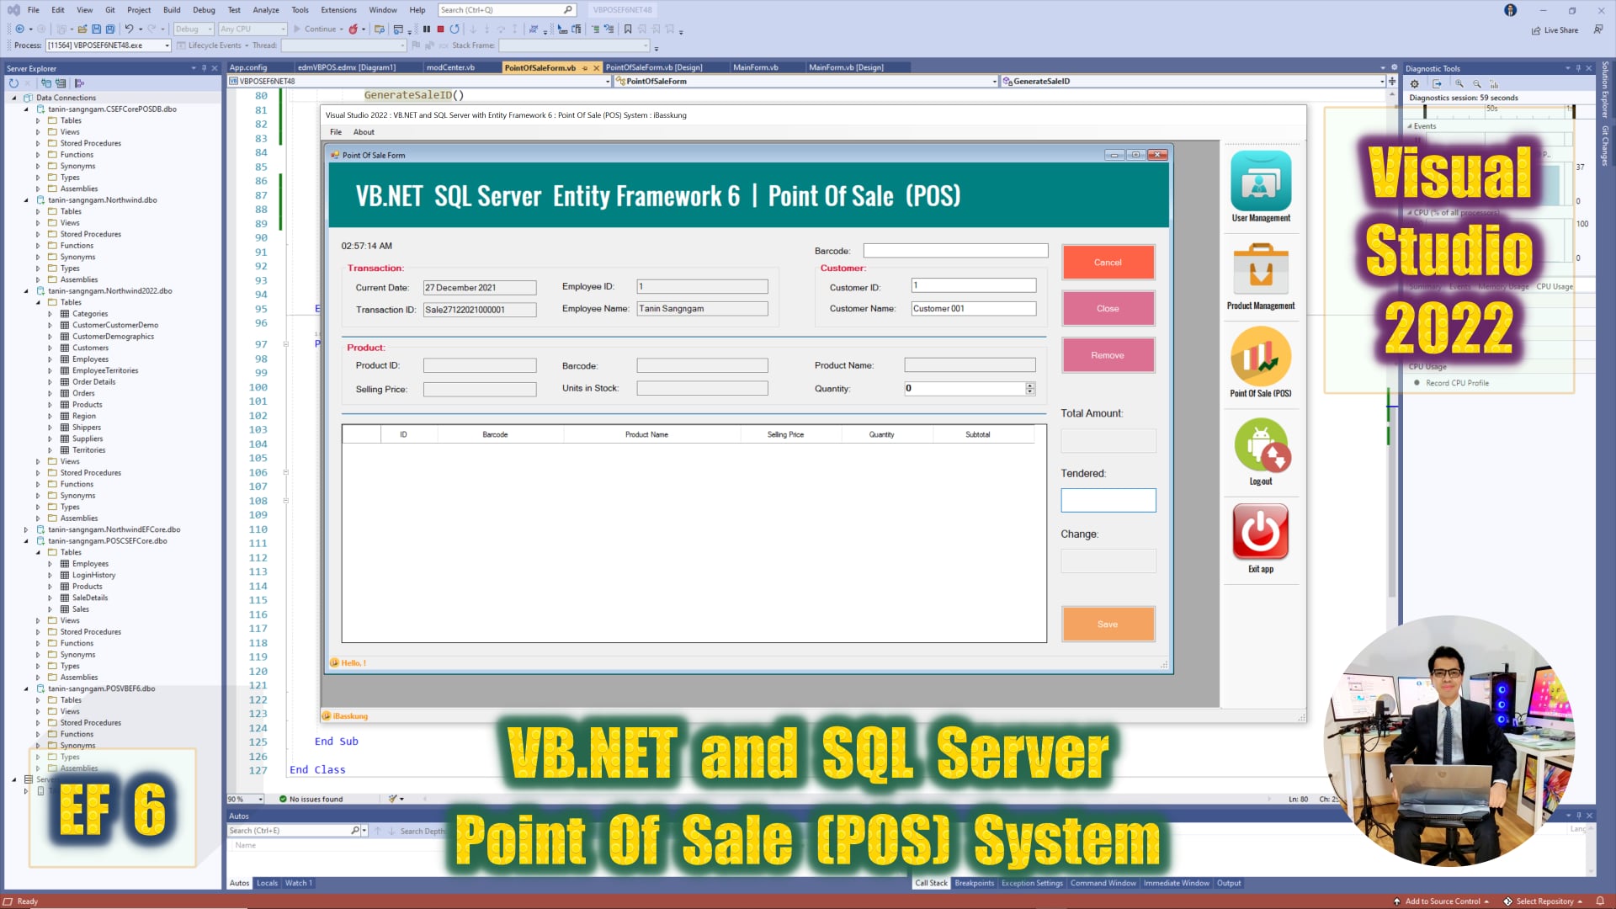Expand the Categories table node
The height and width of the screenshot is (909, 1616).
tap(50, 314)
